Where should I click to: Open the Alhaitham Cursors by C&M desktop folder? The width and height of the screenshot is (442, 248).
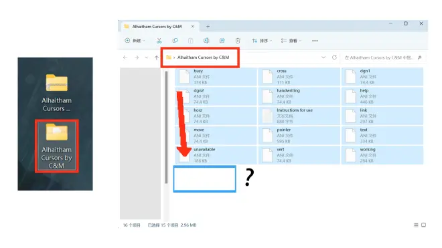56,146
